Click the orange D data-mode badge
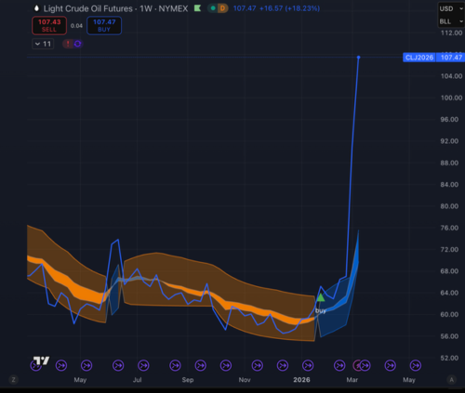 coord(222,8)
